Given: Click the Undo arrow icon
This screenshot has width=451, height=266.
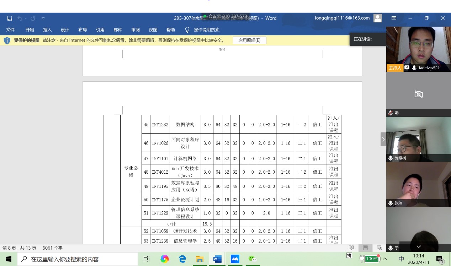Looking at the screenshot, I should click(20, 18).
